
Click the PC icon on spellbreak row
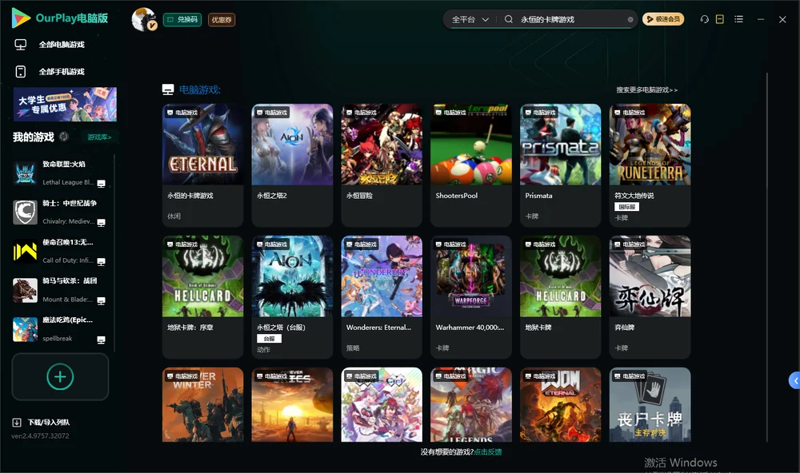(101, 340)
